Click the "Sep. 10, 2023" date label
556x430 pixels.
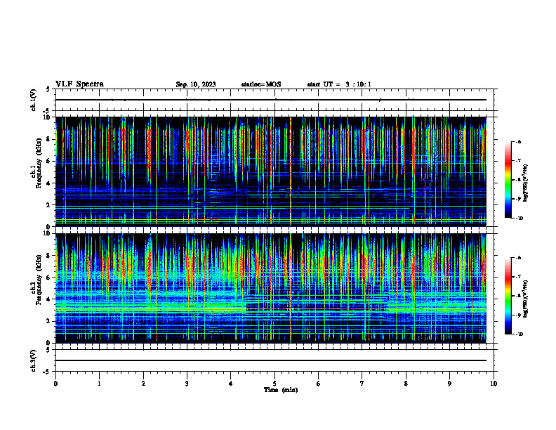[x=196, y=84]
